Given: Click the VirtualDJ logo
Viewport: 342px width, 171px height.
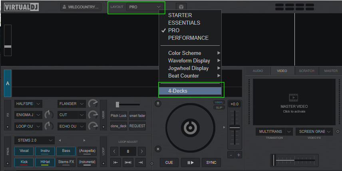Looking at the screenshot, I should (x=21, y=7).
